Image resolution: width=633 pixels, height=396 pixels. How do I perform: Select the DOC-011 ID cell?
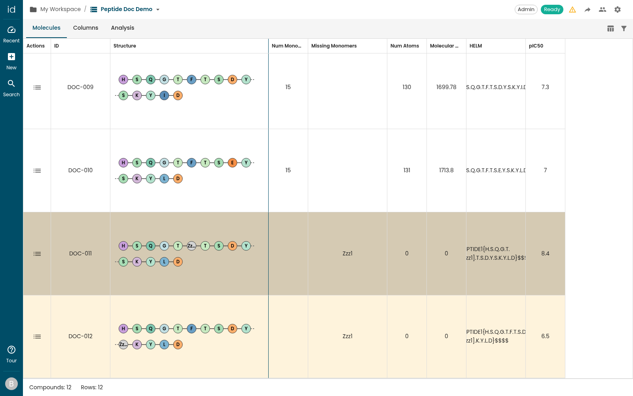click(x=81, y=253)
